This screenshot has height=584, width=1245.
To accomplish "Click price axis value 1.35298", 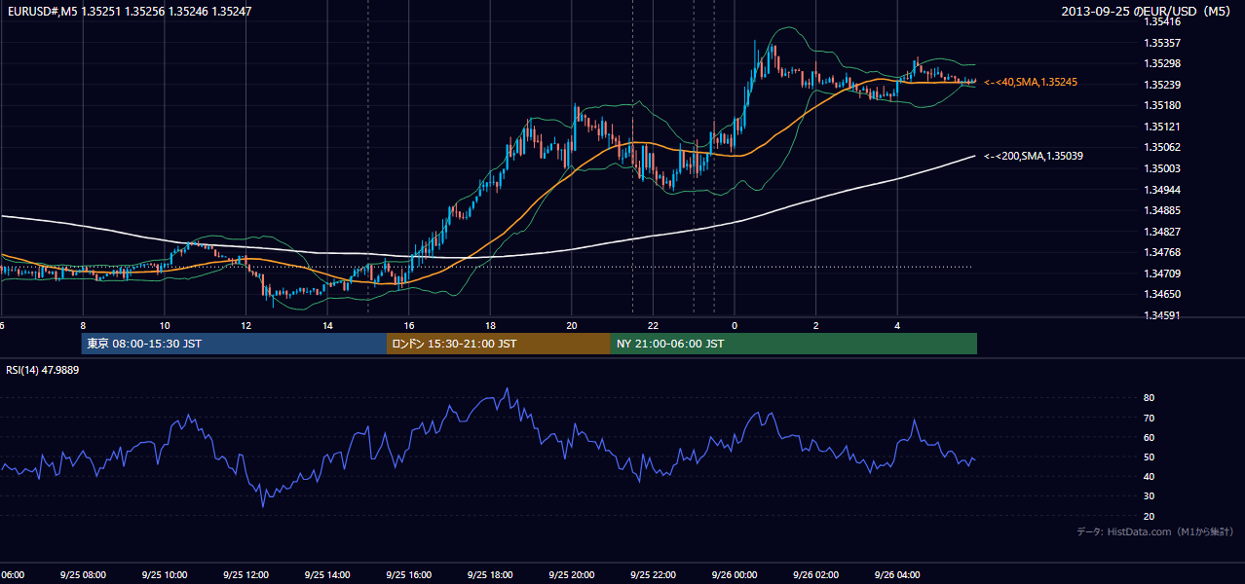I will [1161, 64].
